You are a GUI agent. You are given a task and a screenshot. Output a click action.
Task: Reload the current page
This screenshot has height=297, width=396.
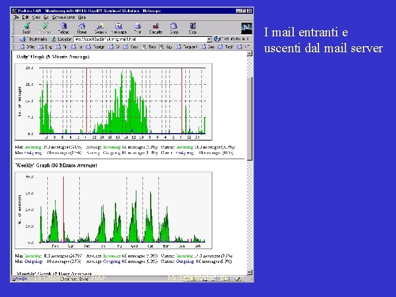click(x=63, y=28)
